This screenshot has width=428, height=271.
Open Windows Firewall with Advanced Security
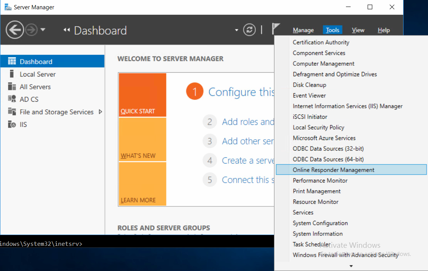tap(345, 255)
